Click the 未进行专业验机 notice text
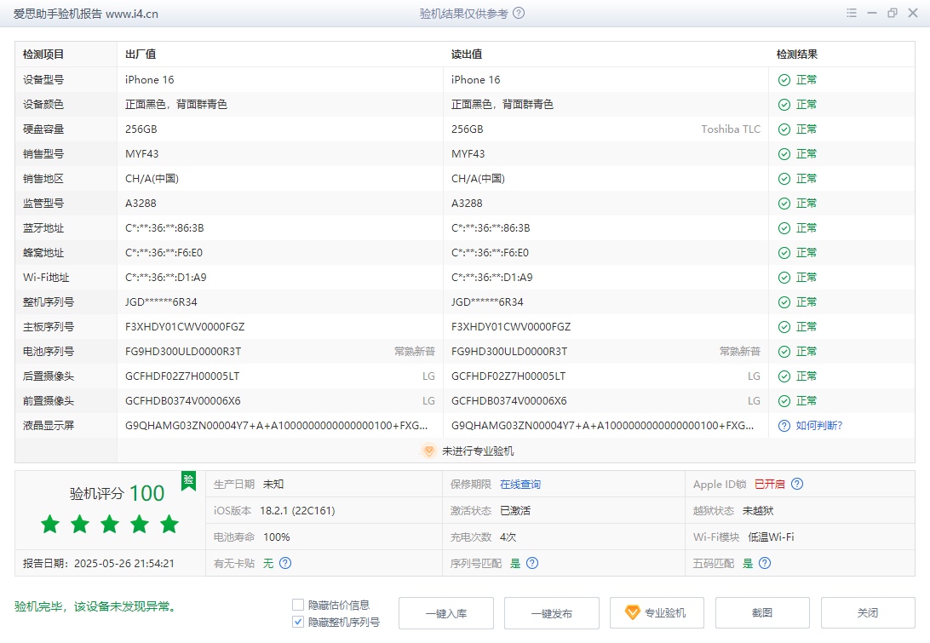 click(x=478, y=451)
